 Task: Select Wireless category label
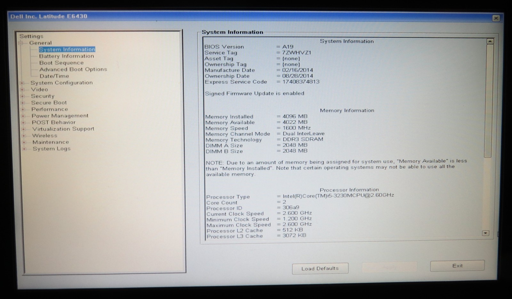click(45, 136)
